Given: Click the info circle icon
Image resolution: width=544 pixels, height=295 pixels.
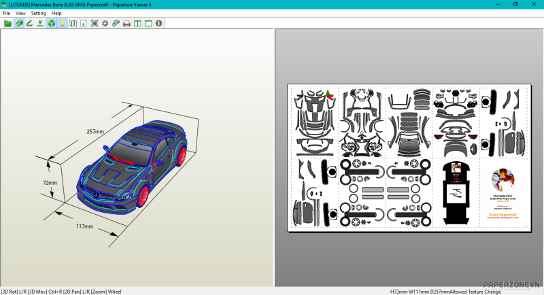Looking at the screenshot, I should click(x=159, y=23).
